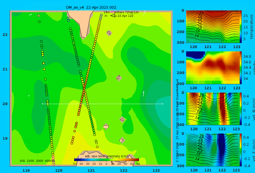Click the island marker near 20.7N 121.9E
Viewport: 255px width, 173px height.
[119, 78]
